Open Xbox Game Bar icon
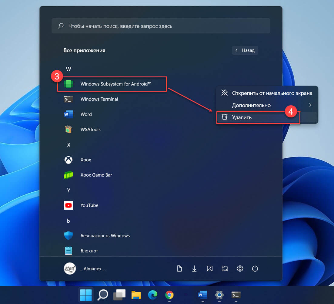The image size is (334, 304). [68, 175]
